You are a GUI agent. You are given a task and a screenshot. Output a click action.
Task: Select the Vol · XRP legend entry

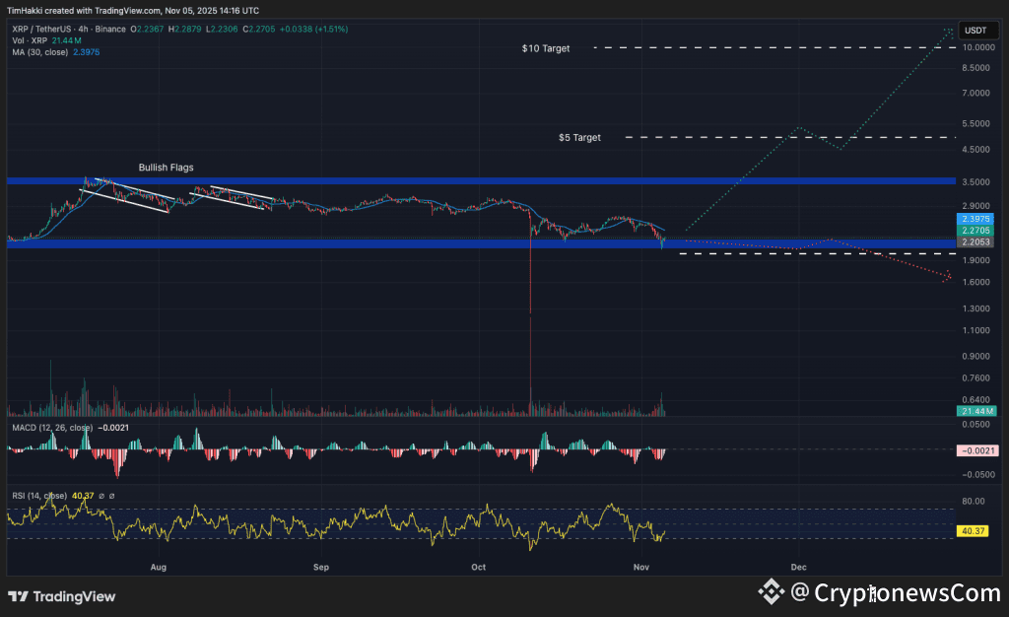(31, 41)
